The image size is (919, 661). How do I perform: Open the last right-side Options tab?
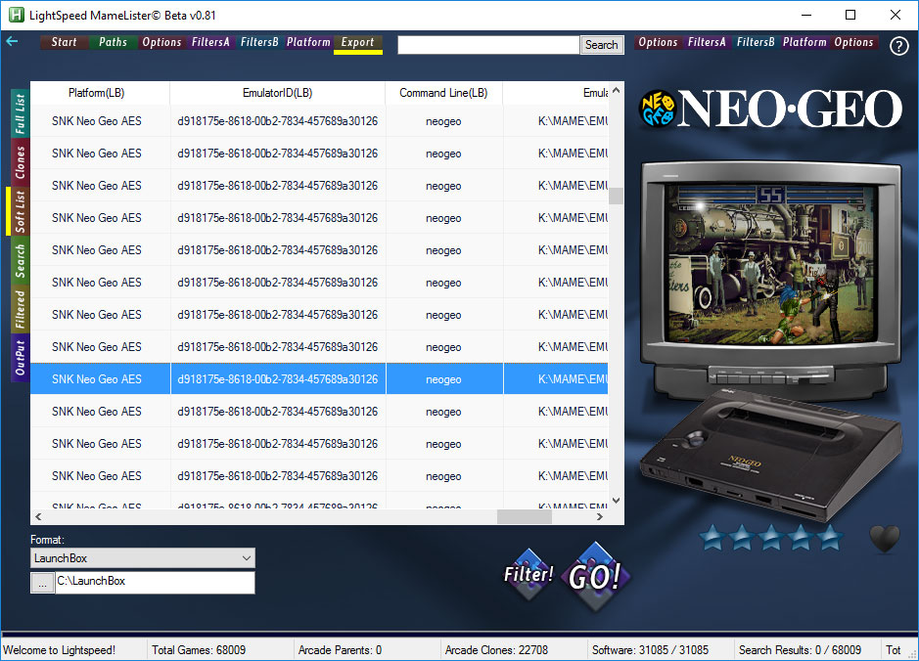click(854, 42)
